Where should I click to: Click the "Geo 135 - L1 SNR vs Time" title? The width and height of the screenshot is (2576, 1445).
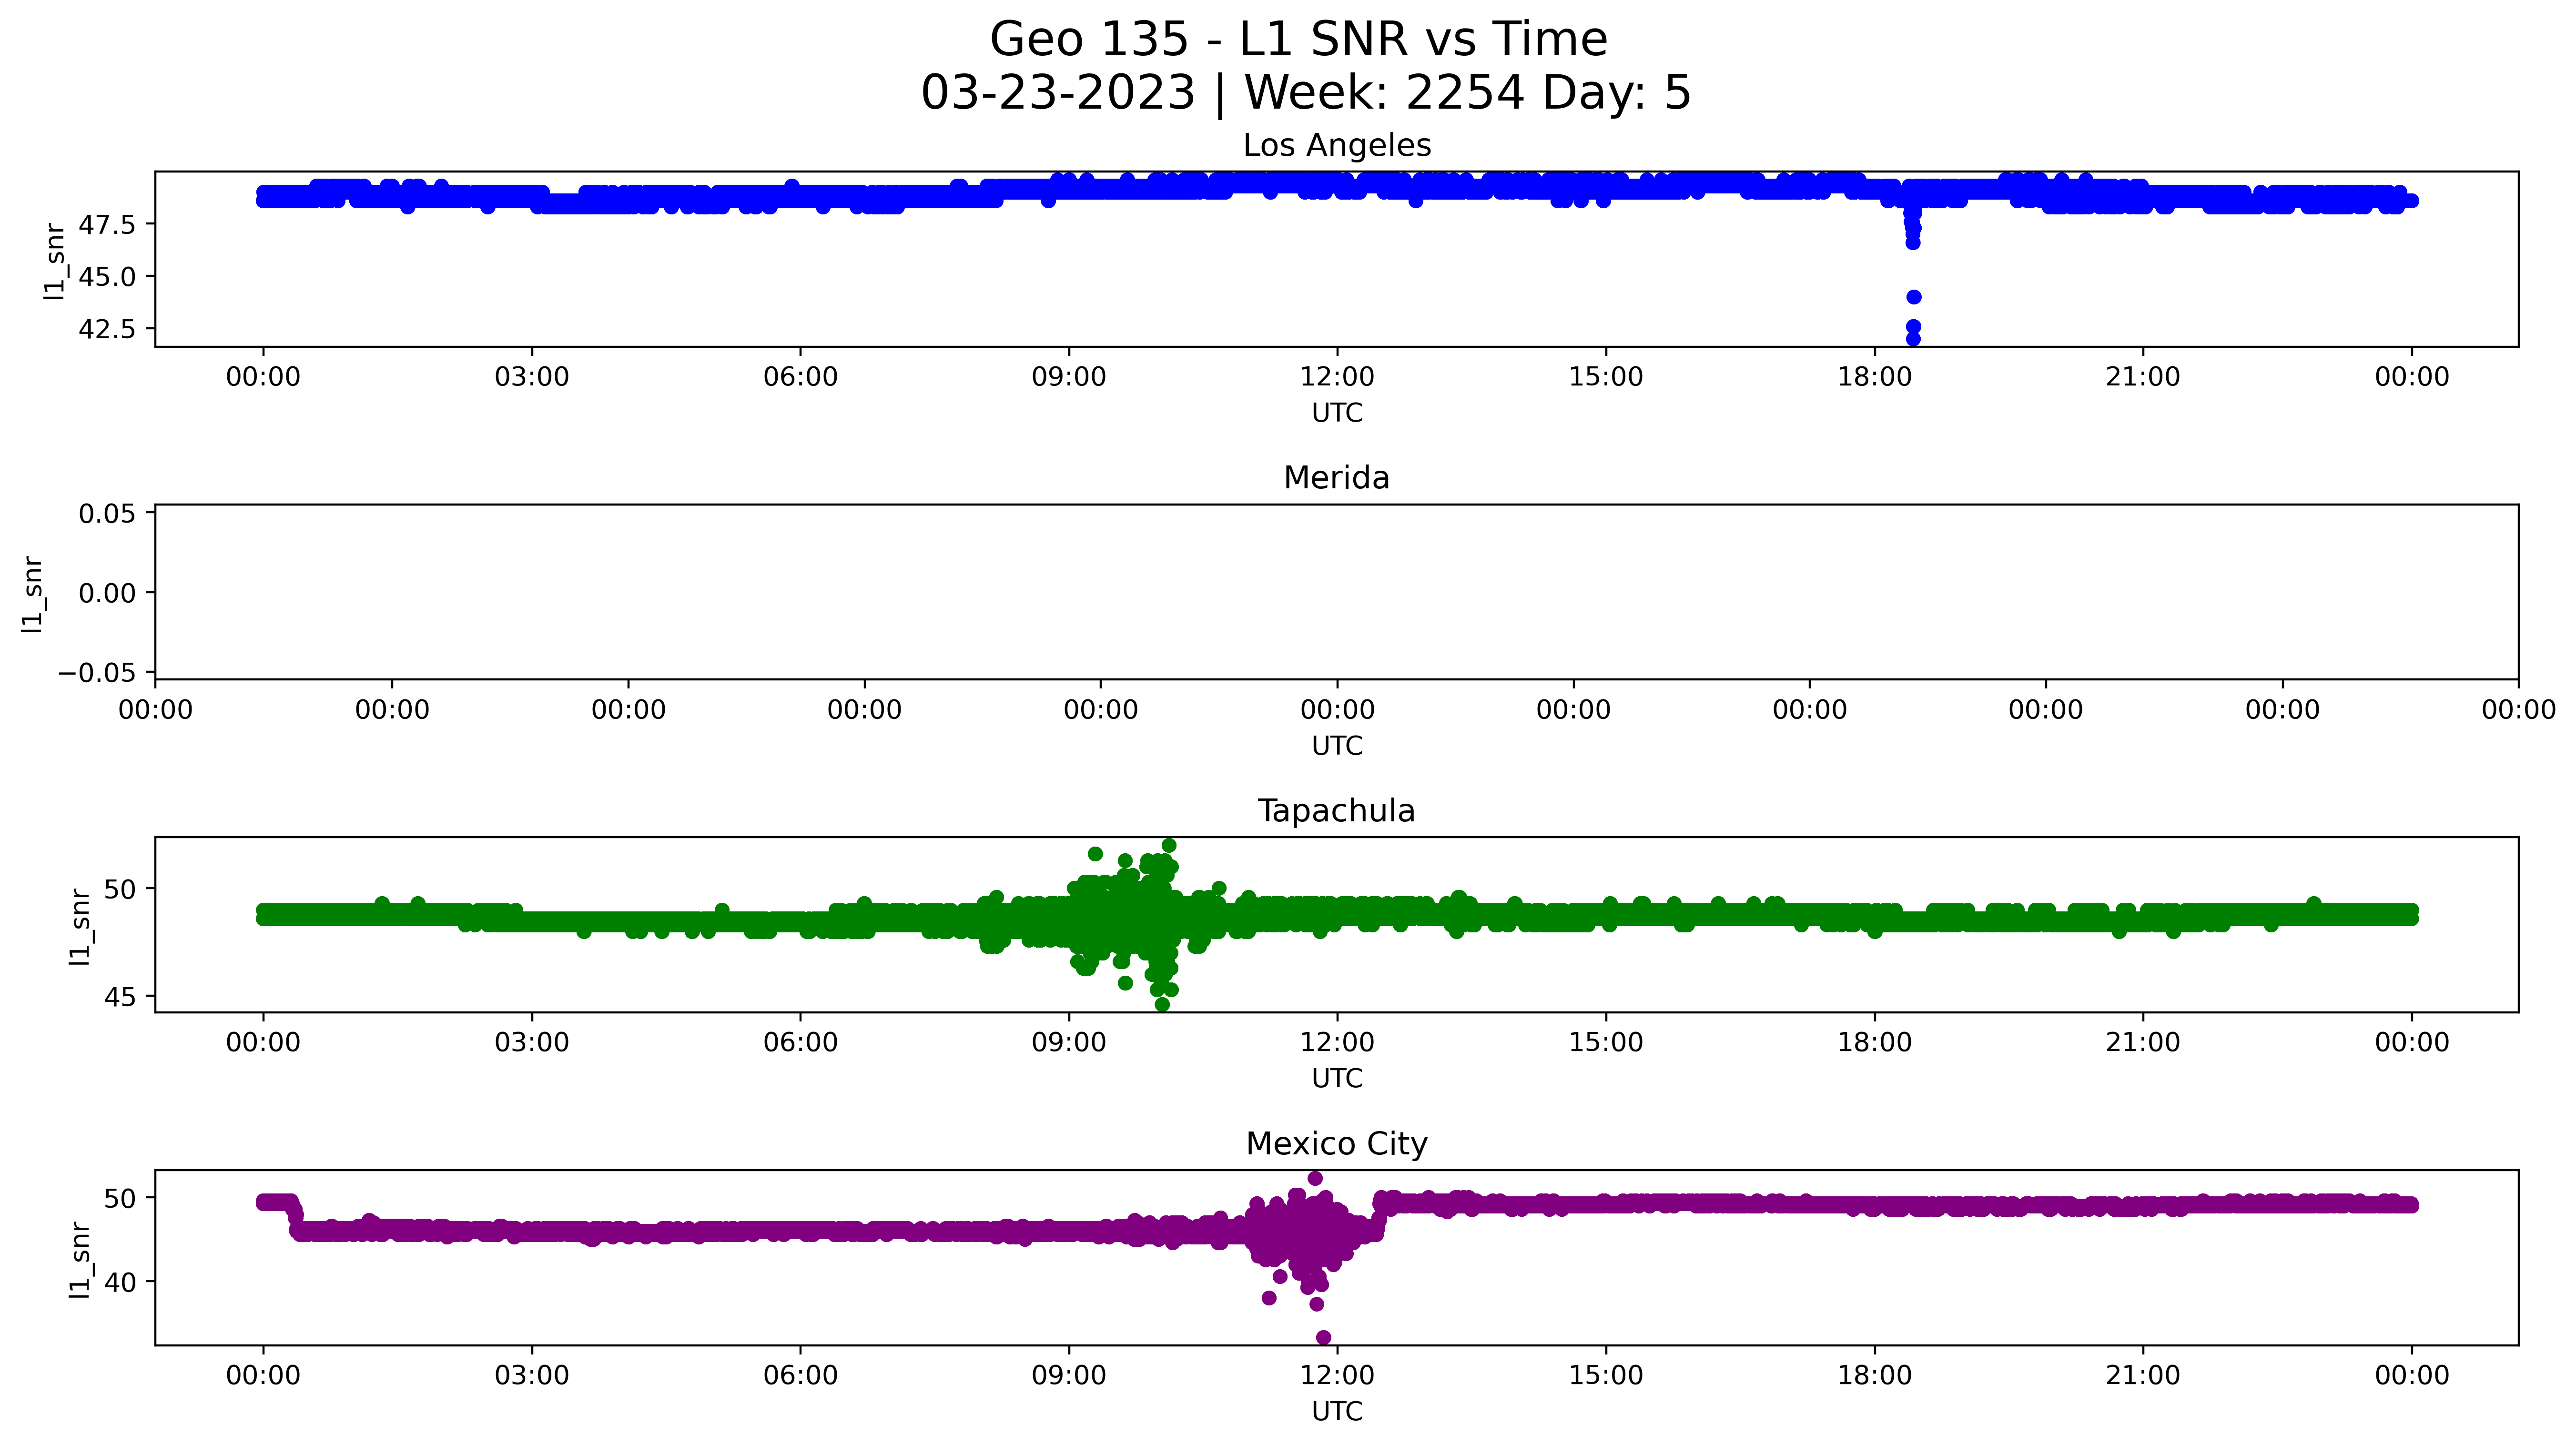pyautogui.click(x=1298, y=40)
